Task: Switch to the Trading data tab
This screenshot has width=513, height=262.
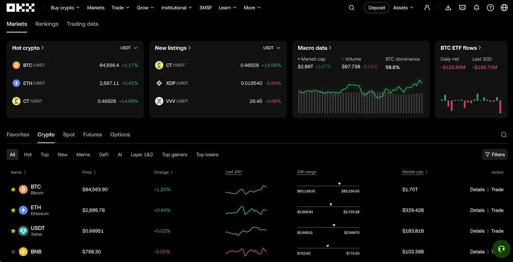Action: click(x=82, y=24)
